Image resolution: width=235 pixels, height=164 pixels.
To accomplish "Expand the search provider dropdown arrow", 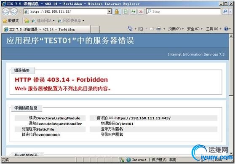I will 230,11.
